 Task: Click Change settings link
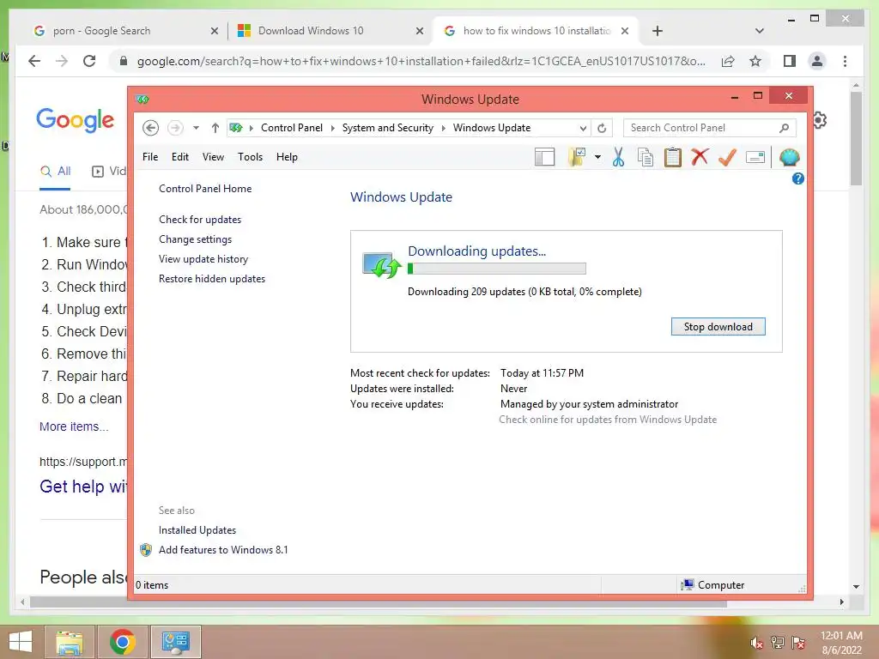coord(195,239)
